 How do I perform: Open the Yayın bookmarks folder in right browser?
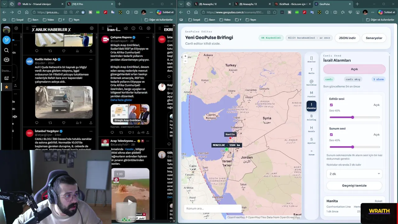pyautogui.click(x=251, y=20)
